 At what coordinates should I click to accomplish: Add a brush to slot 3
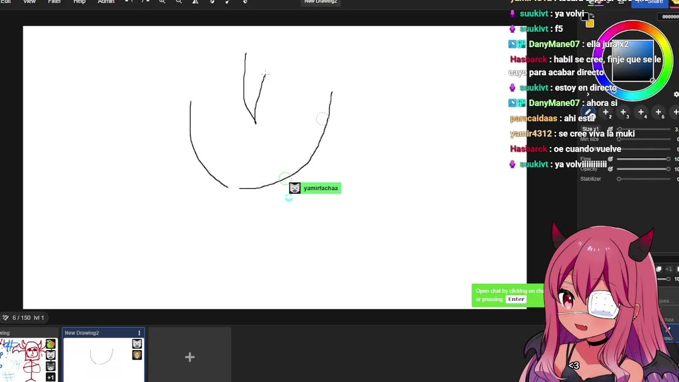click(x=623, y=112)
